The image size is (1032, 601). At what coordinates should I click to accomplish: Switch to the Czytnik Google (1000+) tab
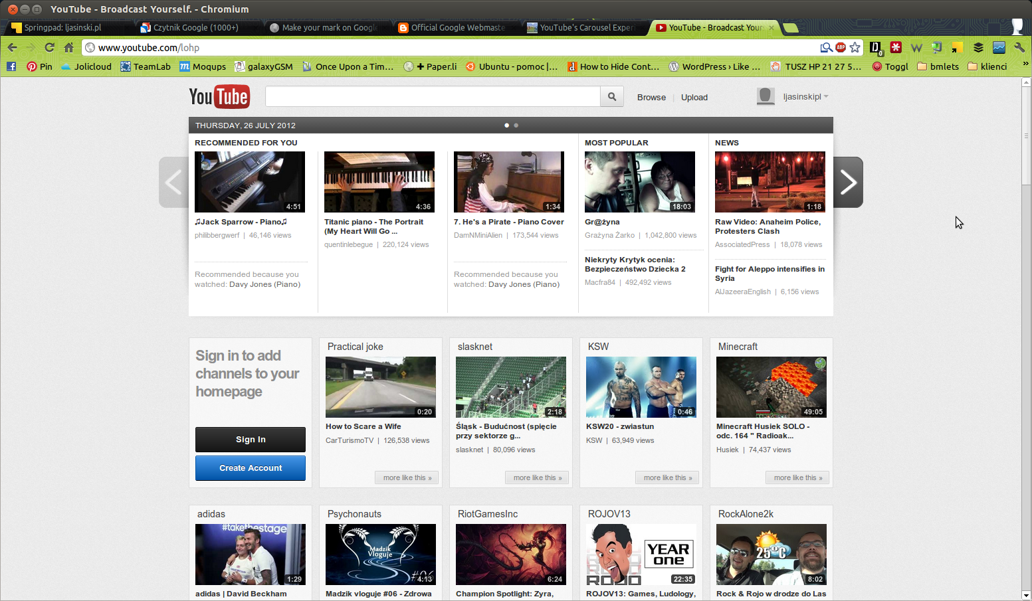tap(196, 27)
